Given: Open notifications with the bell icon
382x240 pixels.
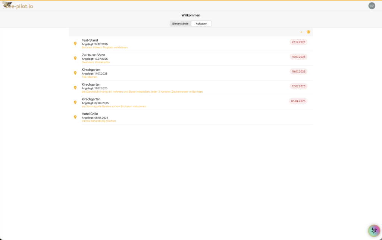Looking at the screenshot, I should [308, 32].
